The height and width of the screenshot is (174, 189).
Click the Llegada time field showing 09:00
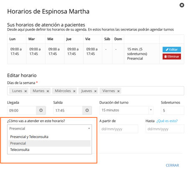[x=22, y=110]
